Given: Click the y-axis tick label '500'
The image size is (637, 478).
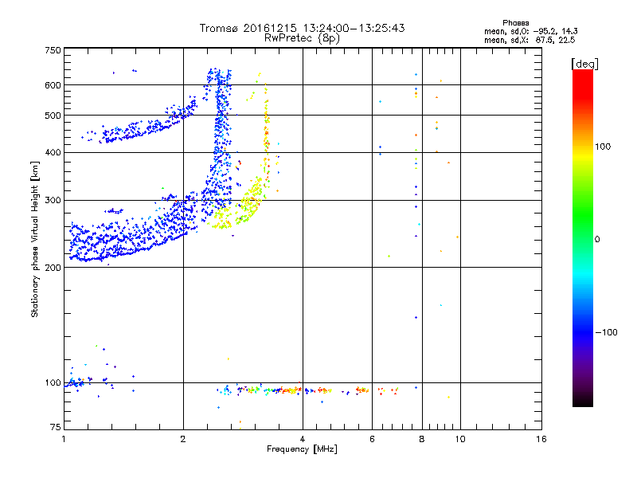Looking at the screenshot, I should pos(53,116).
